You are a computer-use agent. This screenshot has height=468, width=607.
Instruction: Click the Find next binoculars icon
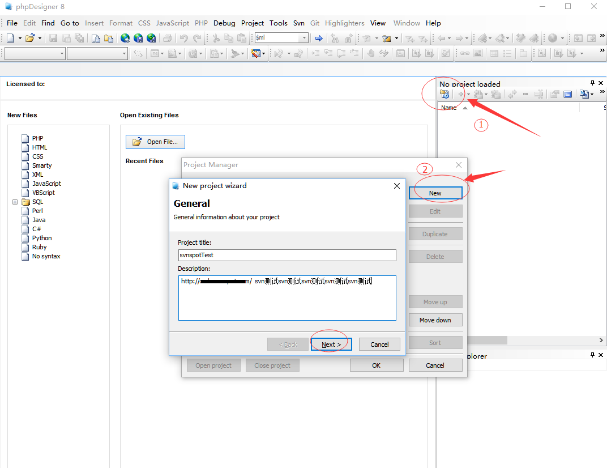[x=348, y=38]
